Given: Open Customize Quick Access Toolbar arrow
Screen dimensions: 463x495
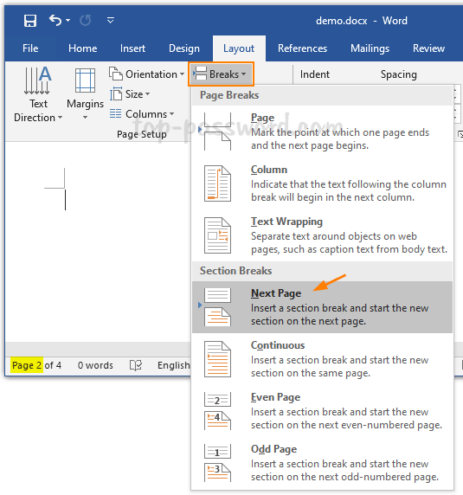Looking at the screenshot, I should click(x=111, y=21).
